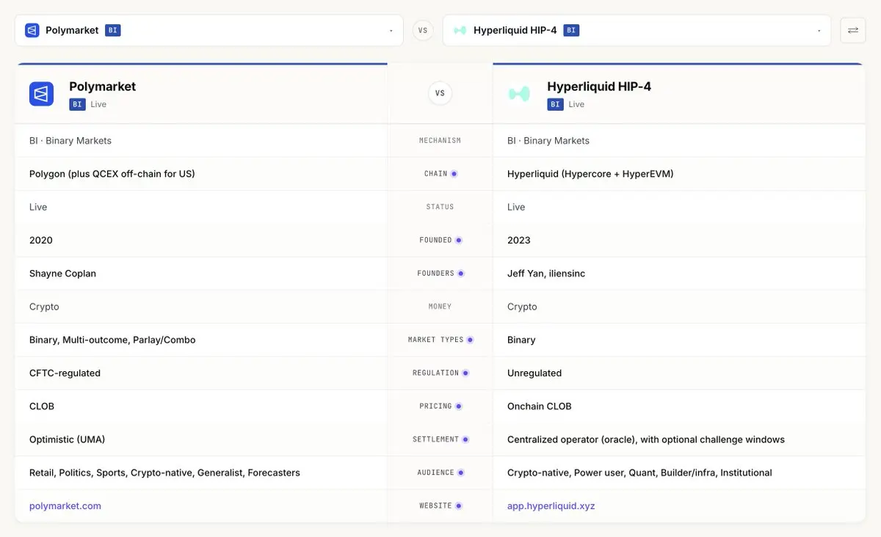Click the info dot next to CHAIN

pyautogui.click(x=454, y=174)
